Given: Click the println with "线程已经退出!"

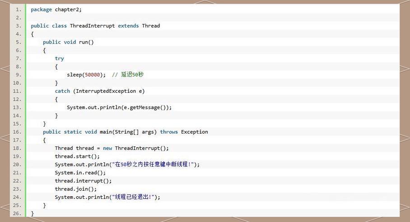Looking at the screenshot, I should point(107,197).
